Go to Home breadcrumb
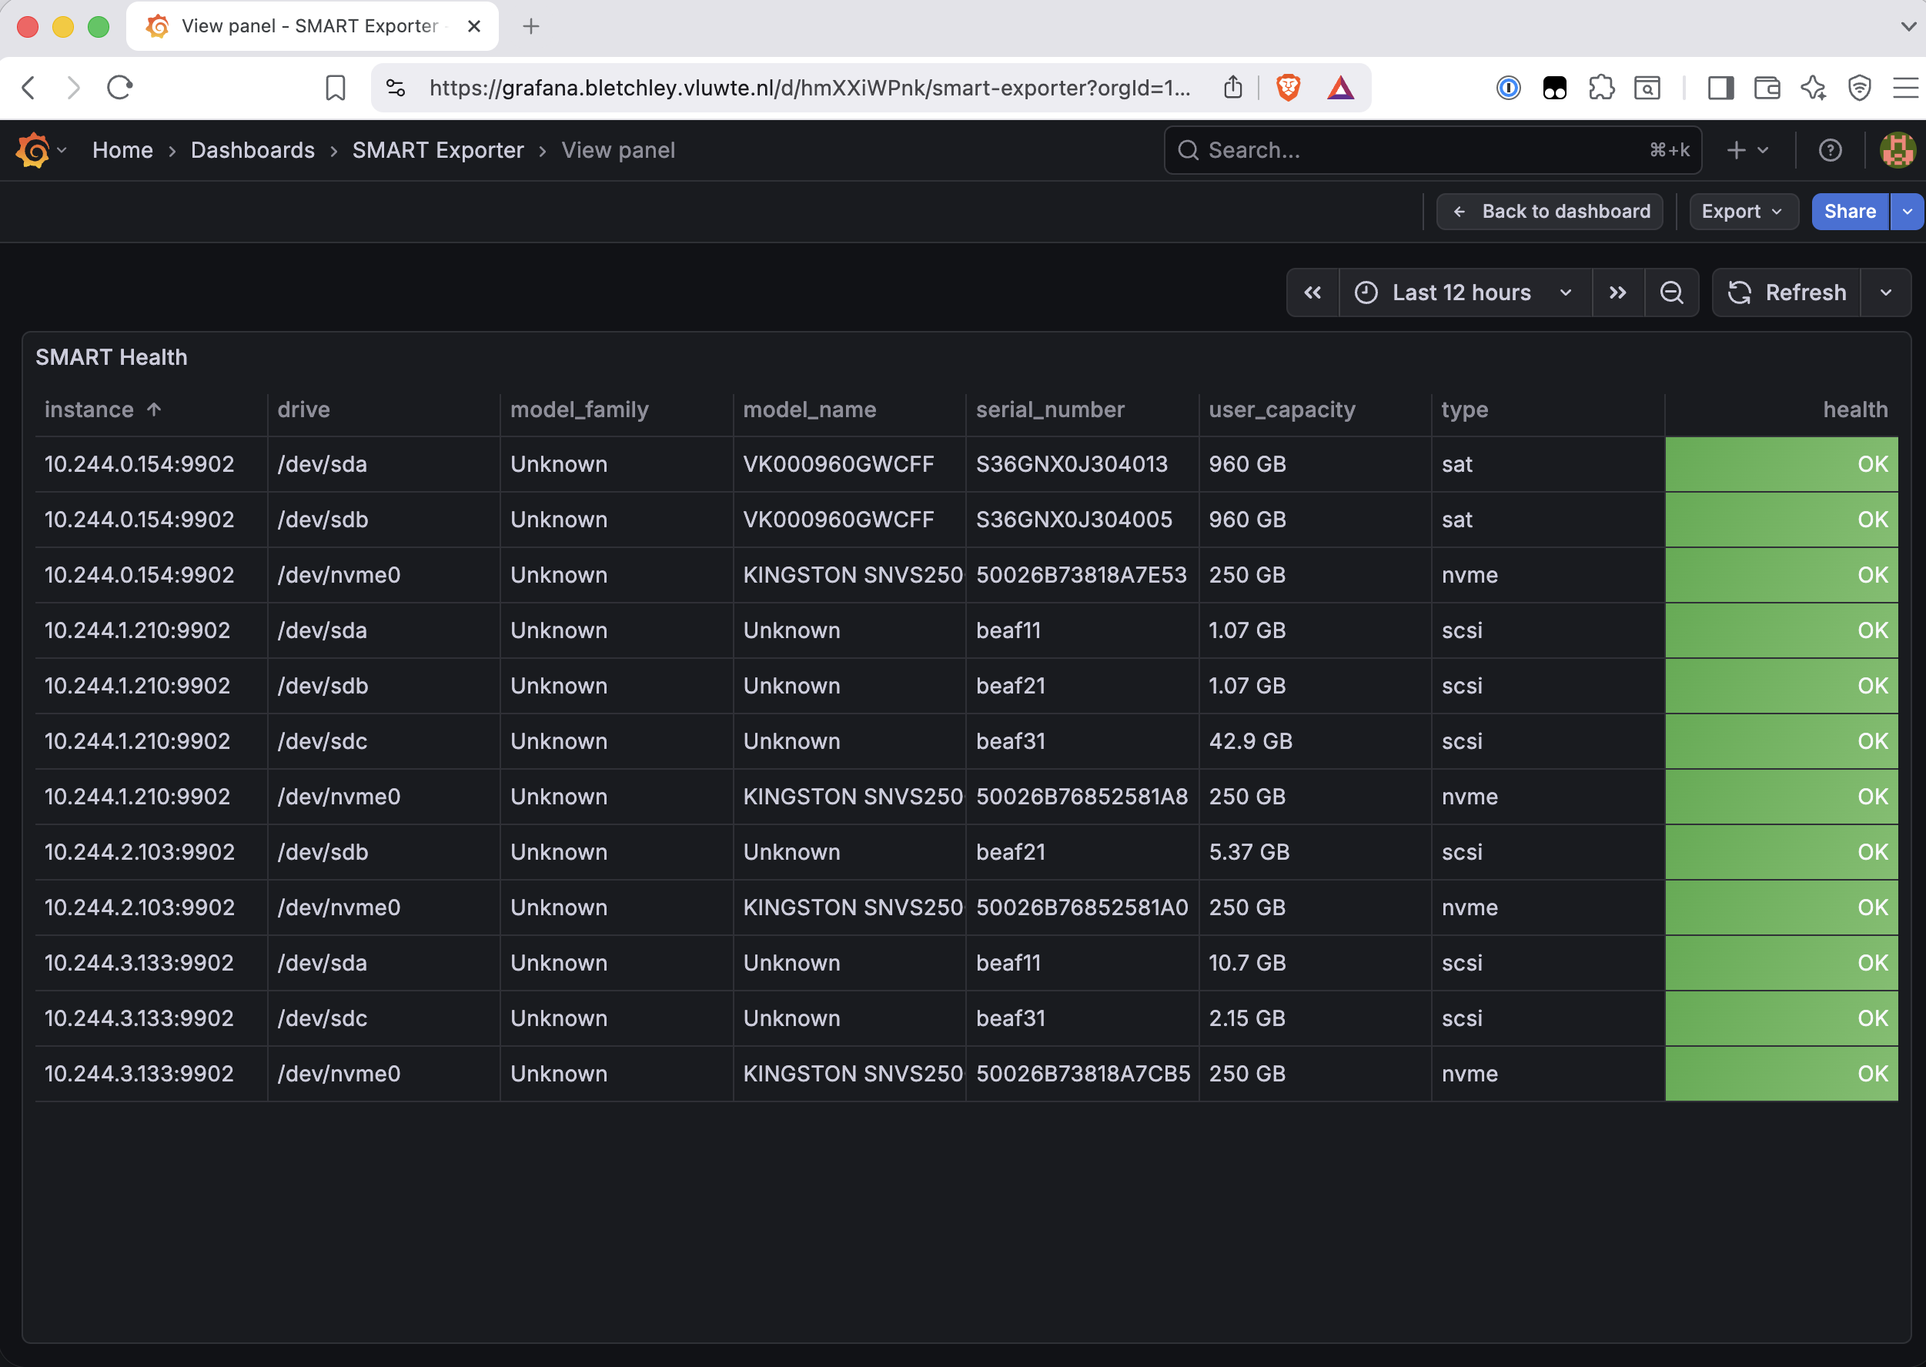 click(123, 150)
